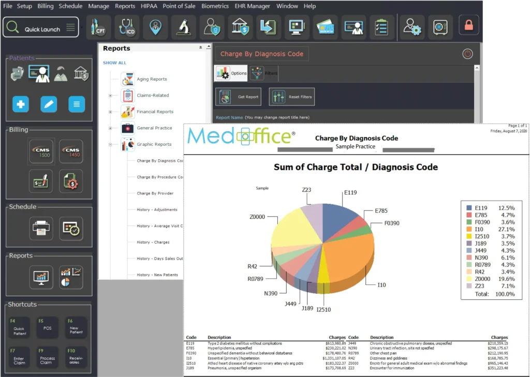Viewport: 530px width, 377px height.
Task: Click the microscope lab icon
Action: [184, 27]
